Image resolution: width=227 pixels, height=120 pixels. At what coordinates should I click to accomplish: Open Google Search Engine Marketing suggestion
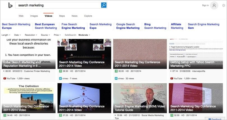click(128, 26)
